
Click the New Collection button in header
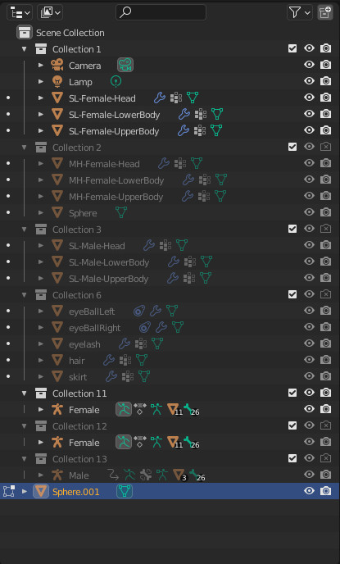(325, 13)
